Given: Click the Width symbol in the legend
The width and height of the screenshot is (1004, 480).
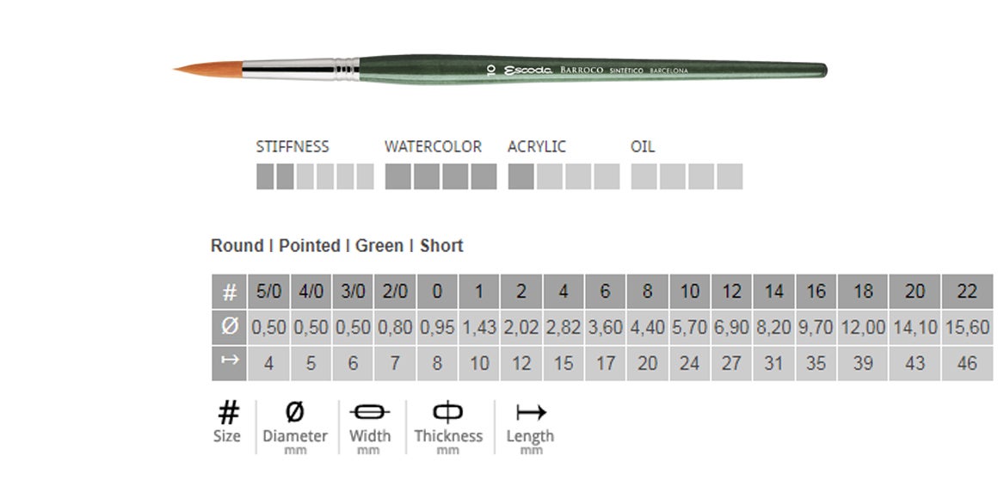Looking at the screenshot, I should tap(370, 413).
